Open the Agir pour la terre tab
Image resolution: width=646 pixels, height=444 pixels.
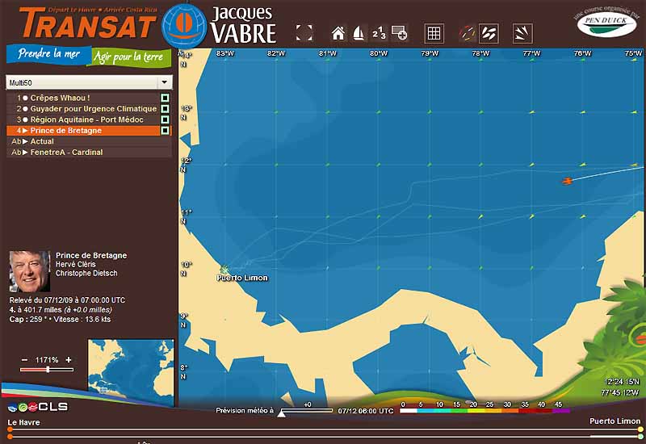128,57
